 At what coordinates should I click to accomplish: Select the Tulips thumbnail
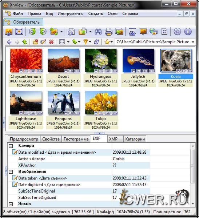(101, 103)
